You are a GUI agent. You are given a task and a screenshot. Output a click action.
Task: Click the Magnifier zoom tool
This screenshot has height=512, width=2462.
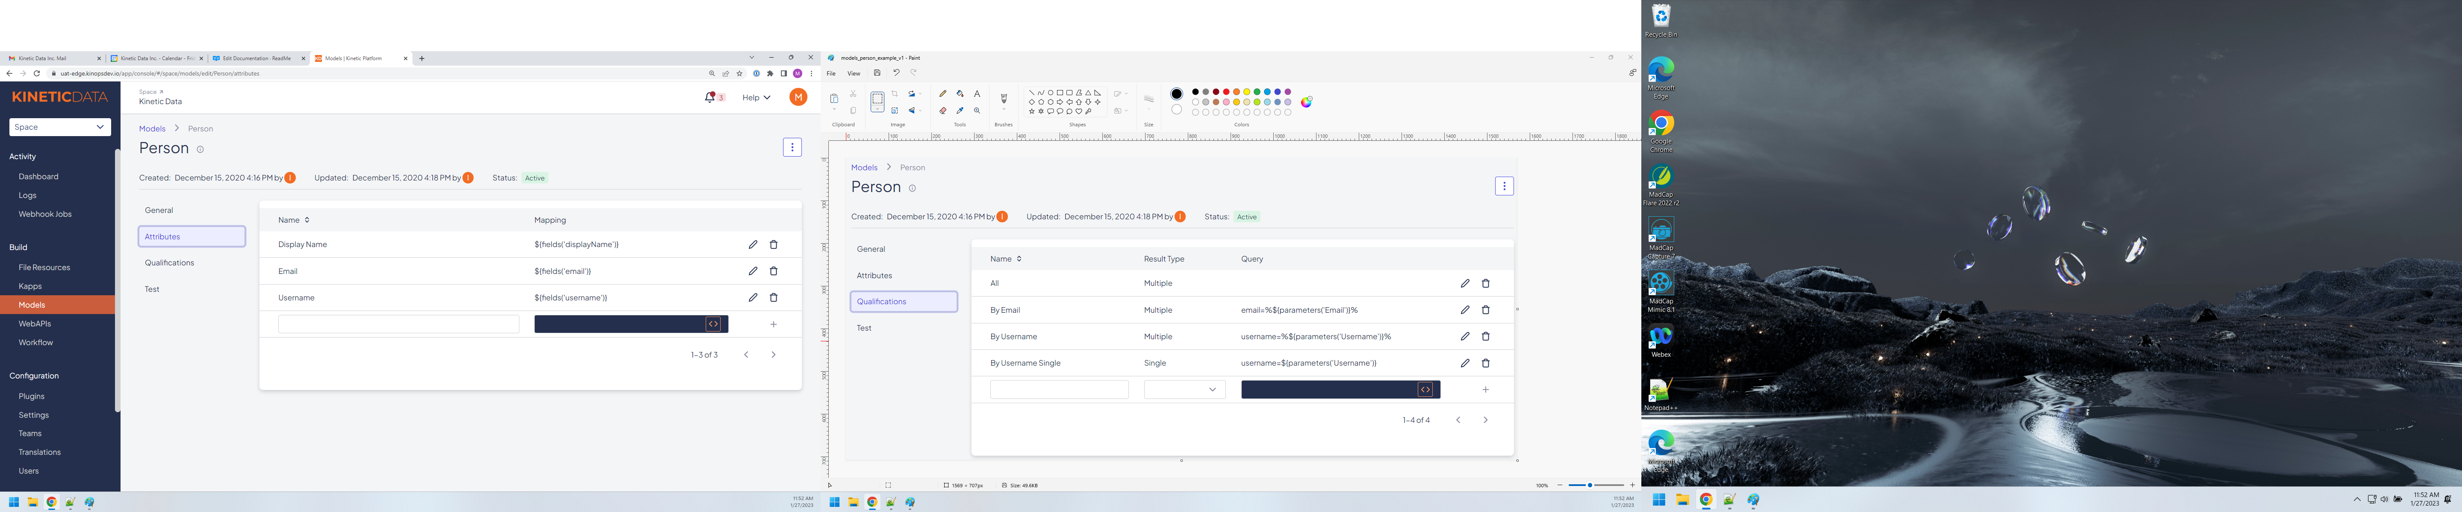pos(977,111)
